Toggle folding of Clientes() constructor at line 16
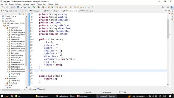Viewport: 174px width, 98px height. [x=33, y=39]
